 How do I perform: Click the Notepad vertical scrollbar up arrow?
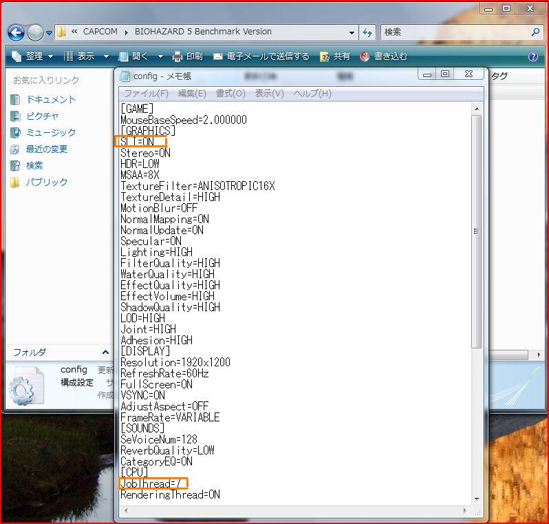[477, 109]
